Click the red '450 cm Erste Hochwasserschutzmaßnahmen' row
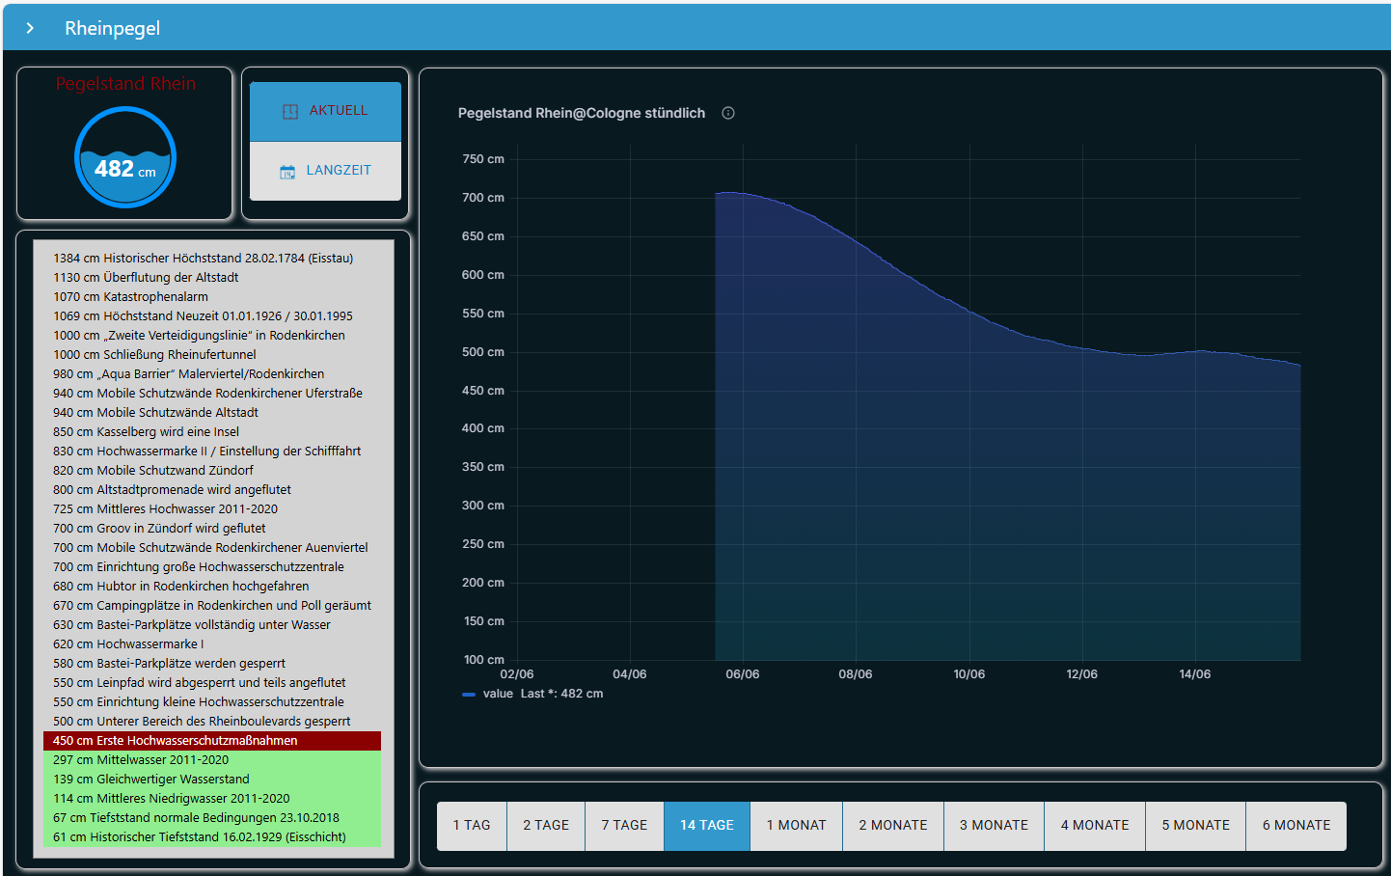This screenshot has height=876, width=1391. click(212, 741)
